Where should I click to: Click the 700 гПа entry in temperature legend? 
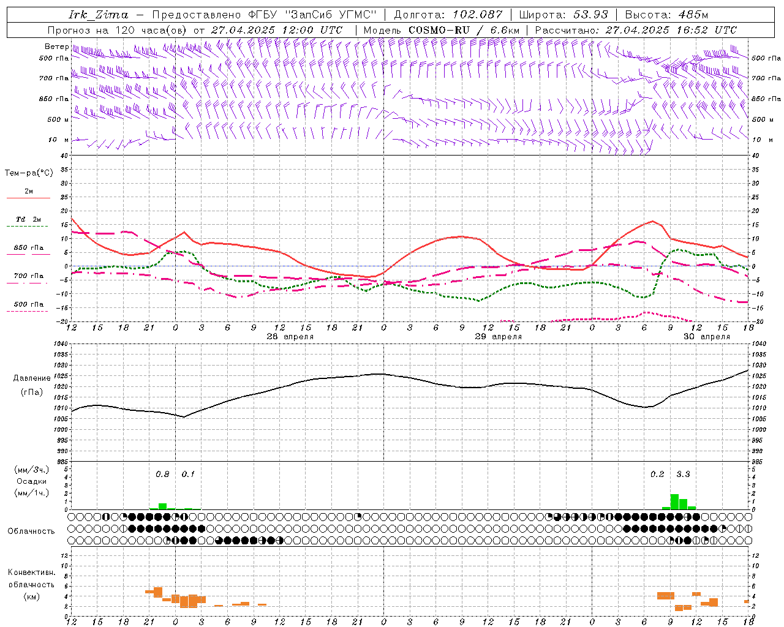[x=29, y=276]
